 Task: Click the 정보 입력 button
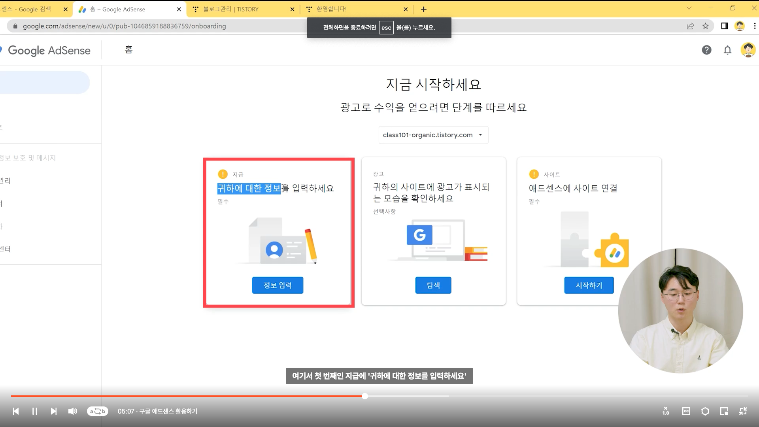pyautogui.click(x=278, y=285)
